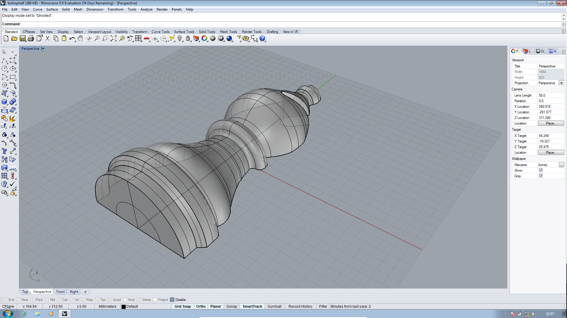Open Options with the gear icon

[x=246, y=39]
